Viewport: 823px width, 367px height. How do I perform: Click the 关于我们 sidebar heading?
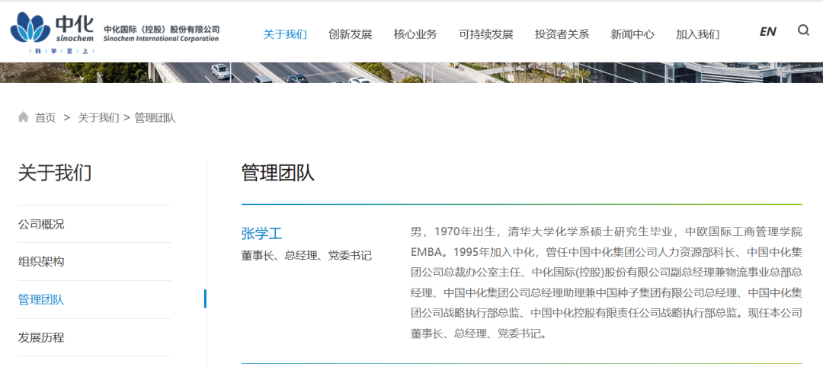55,173
